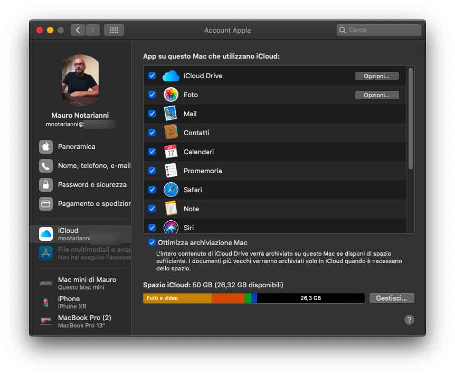
Task: Click the Mac mini device icon
Action: (46, 283)
